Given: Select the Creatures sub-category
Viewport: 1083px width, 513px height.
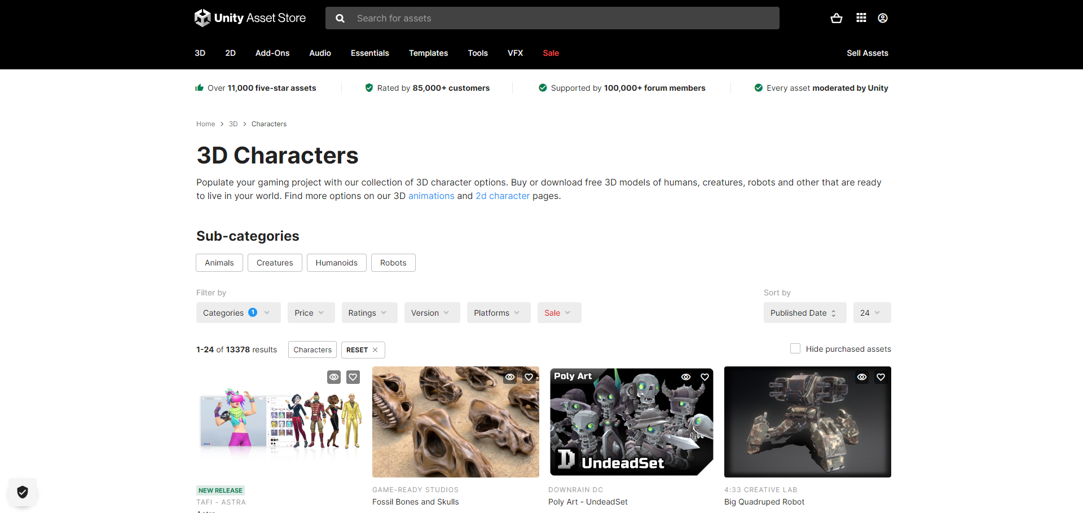Looking at the screenshot, I should click(275, 263).
